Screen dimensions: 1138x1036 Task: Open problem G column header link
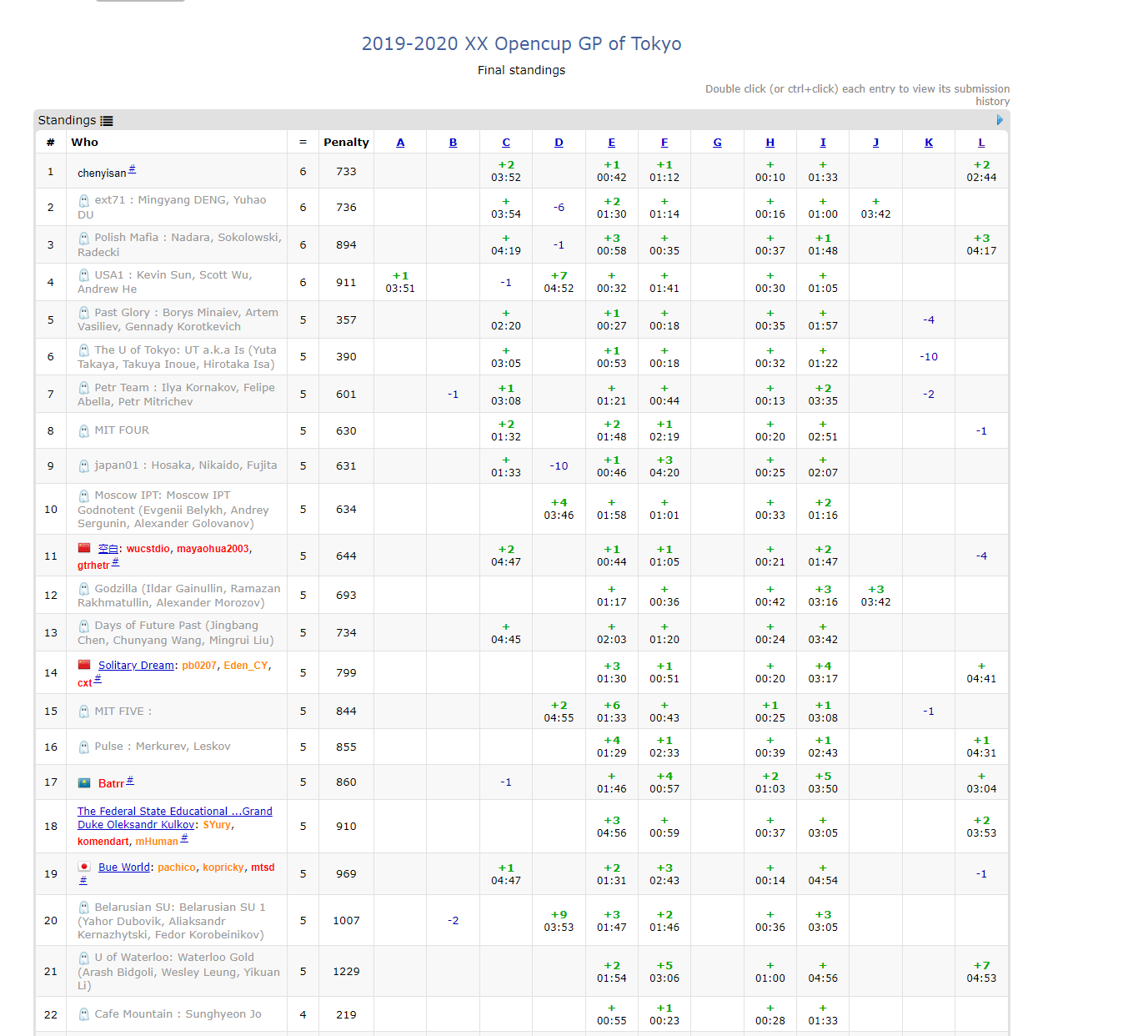717,143
